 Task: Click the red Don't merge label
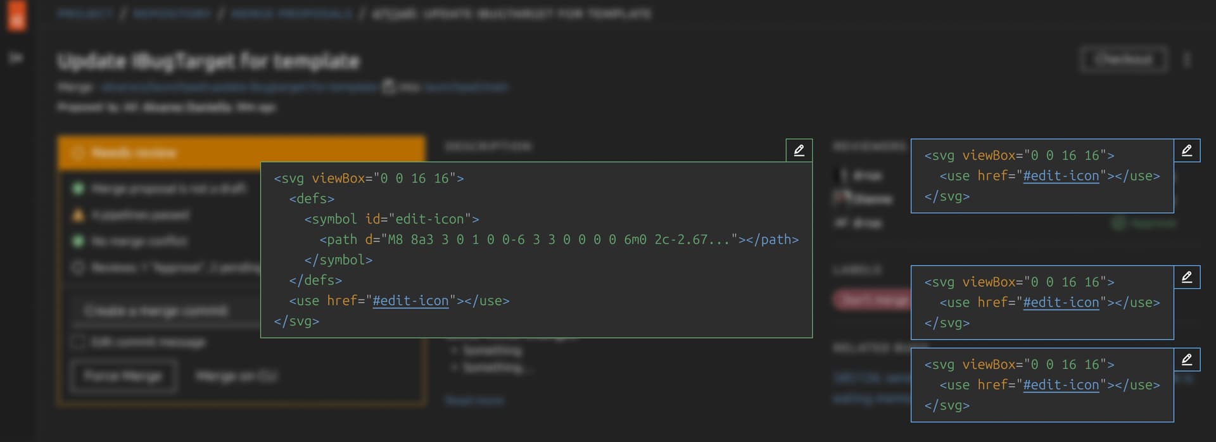pos(871,300)
